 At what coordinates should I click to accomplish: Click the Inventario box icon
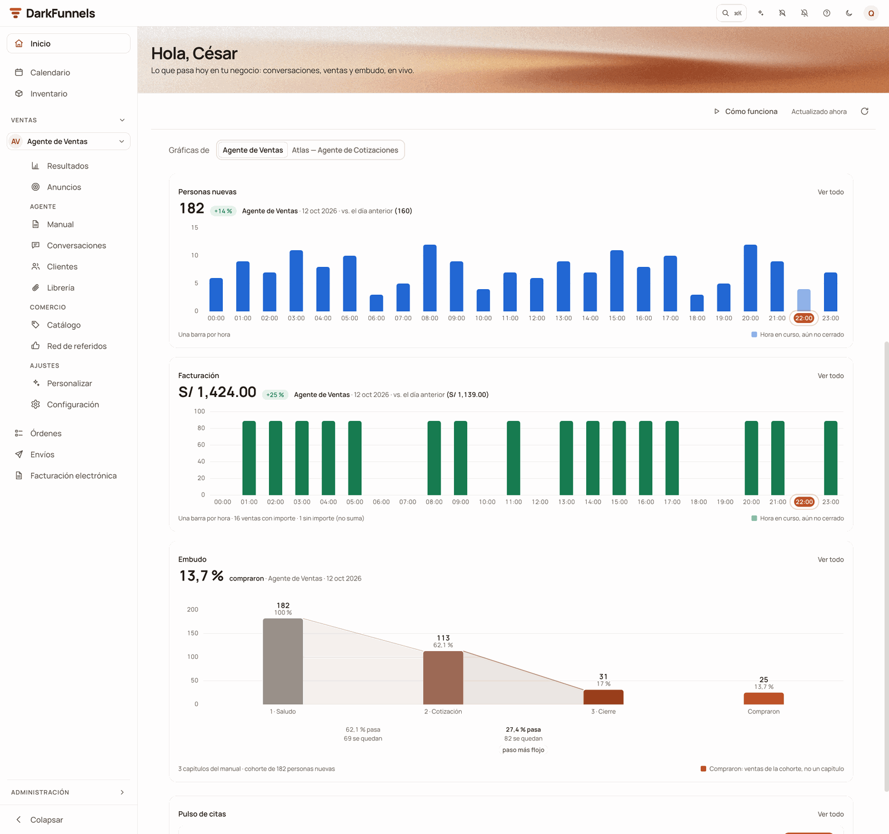(x=19, y=93)
